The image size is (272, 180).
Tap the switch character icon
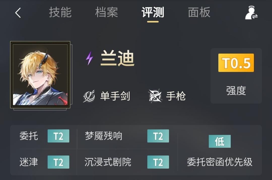point(251,13)
